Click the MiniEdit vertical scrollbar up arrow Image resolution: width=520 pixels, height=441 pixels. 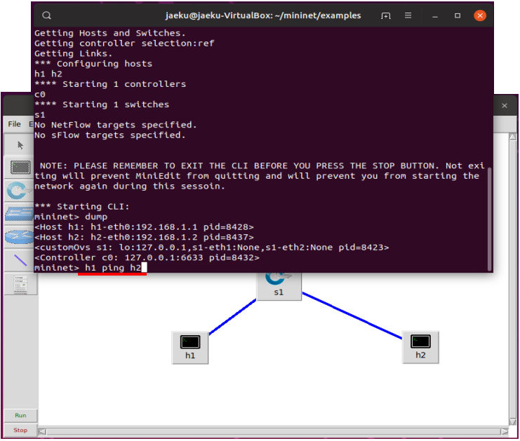click(513, 137)
